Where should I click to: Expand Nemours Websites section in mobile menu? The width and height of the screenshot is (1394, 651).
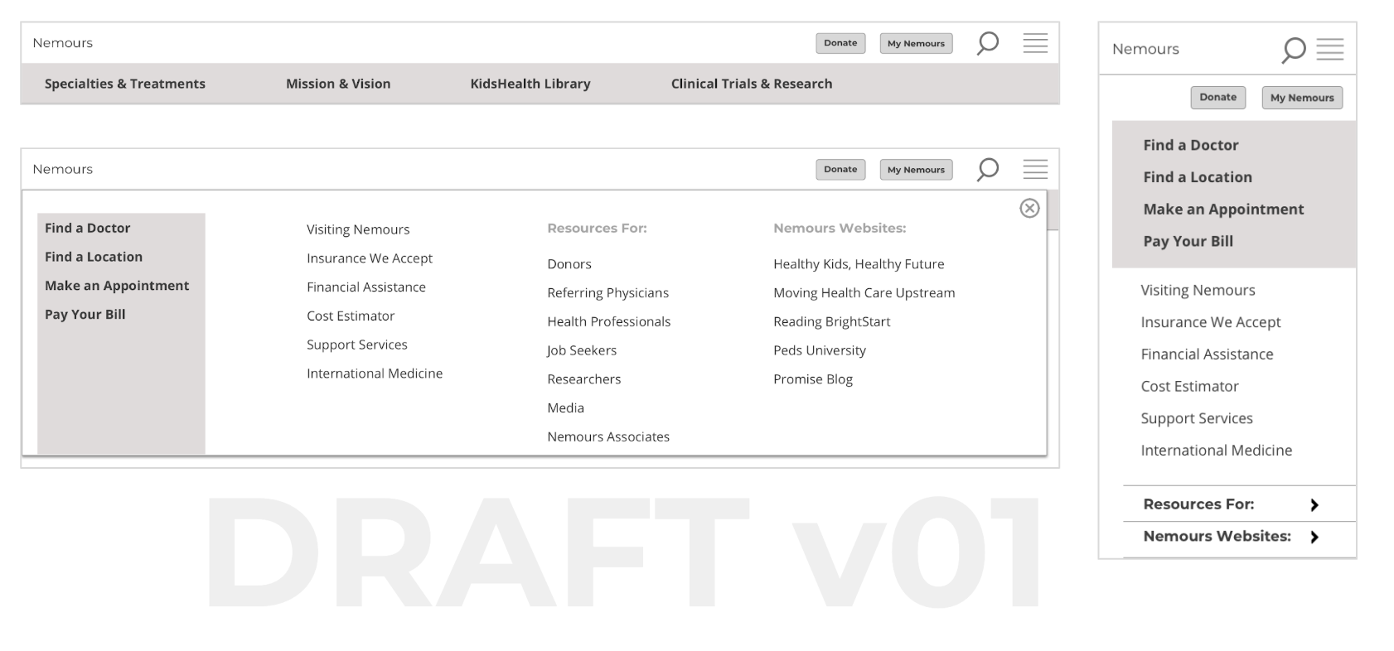tap(1314, 537)
